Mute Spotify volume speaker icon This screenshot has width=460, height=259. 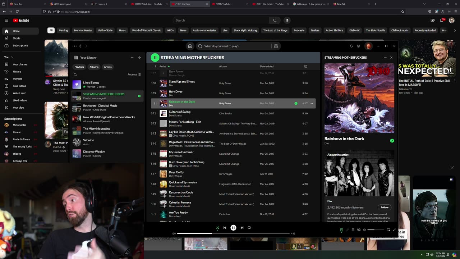point(364,230)
